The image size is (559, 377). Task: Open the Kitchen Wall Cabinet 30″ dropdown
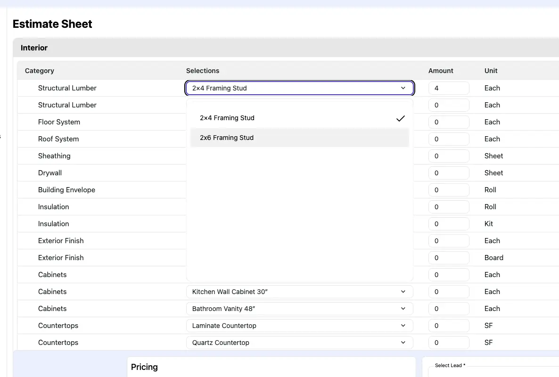click(299, 292)
